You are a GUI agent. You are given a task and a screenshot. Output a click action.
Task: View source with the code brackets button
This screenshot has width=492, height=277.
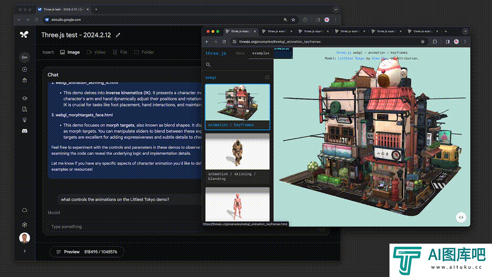click(461, 217)
